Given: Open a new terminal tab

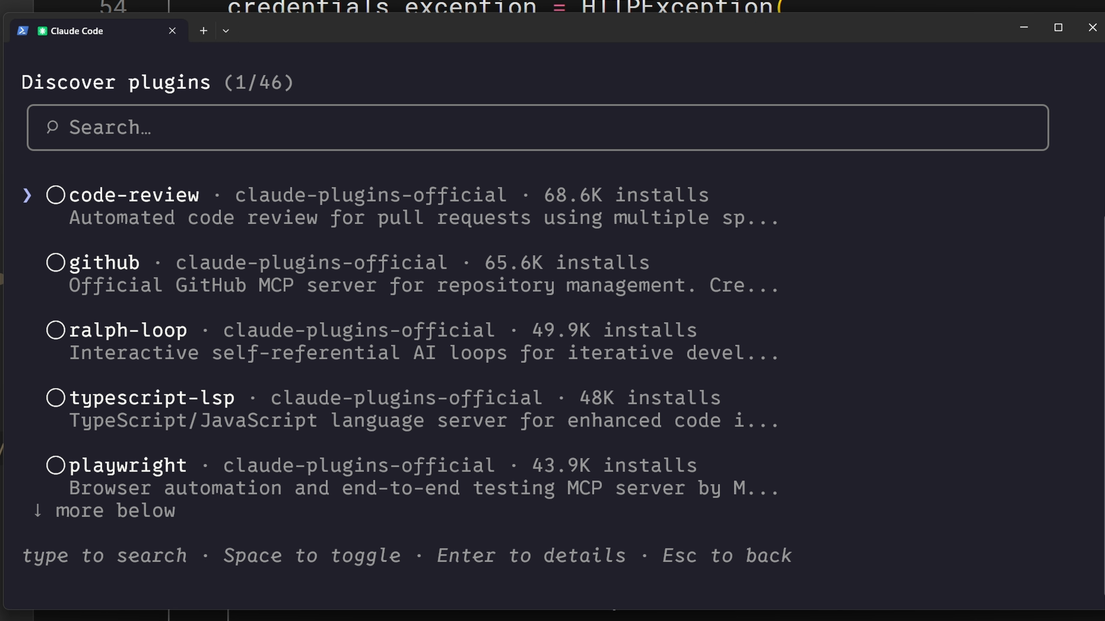Looking at the screenshot, I should [203, 31].
